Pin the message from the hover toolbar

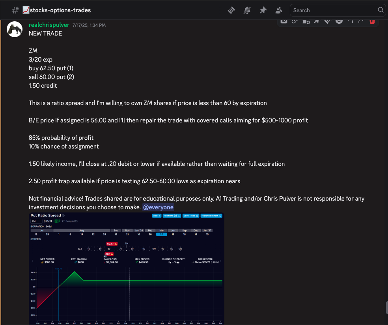coord(317,21)
